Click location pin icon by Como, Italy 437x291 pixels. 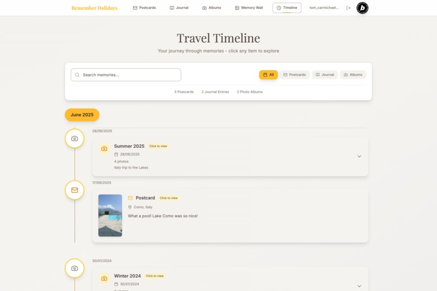[130, 207]
